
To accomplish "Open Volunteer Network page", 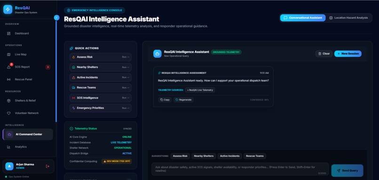I will pos(28,113).
